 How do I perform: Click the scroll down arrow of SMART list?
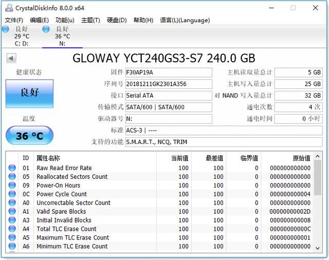318,248
